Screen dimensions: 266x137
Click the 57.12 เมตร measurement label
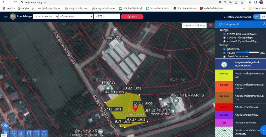point(113,109)
